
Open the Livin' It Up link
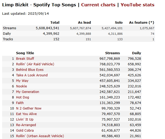(25, 119)
